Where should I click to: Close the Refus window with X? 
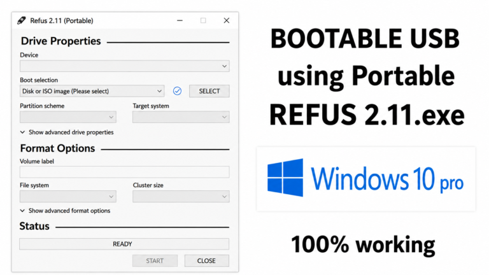coord(227,20)
